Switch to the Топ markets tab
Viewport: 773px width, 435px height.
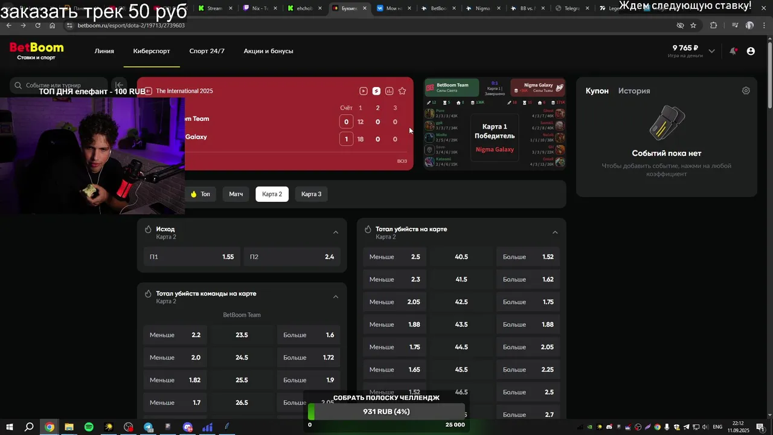[x=200, y=194]
